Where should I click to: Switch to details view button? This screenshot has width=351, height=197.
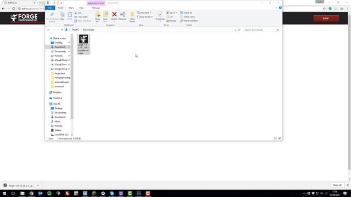point(275,138)
